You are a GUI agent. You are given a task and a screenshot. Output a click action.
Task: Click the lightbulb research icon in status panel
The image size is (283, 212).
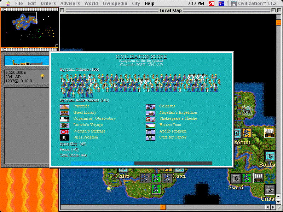(x=42, y=76)
